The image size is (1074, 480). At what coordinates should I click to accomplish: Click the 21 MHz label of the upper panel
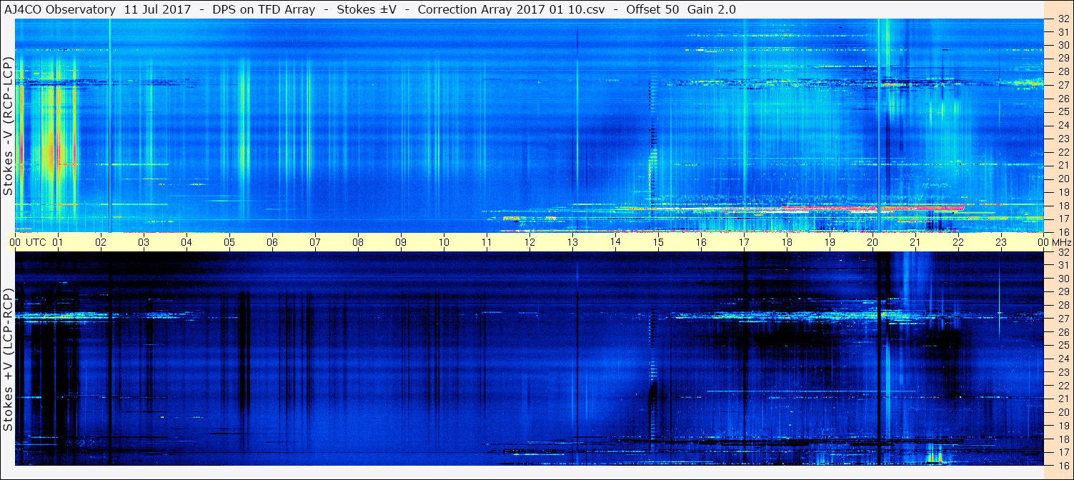pos(1063,165)
